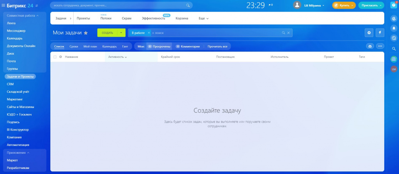
Task: Switch to Мой план view
Action: click(90, 46)
